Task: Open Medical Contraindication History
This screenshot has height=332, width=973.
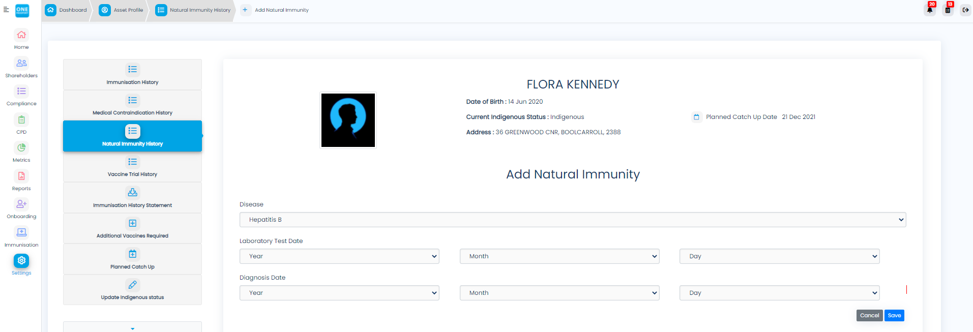Action: point(132,105)
